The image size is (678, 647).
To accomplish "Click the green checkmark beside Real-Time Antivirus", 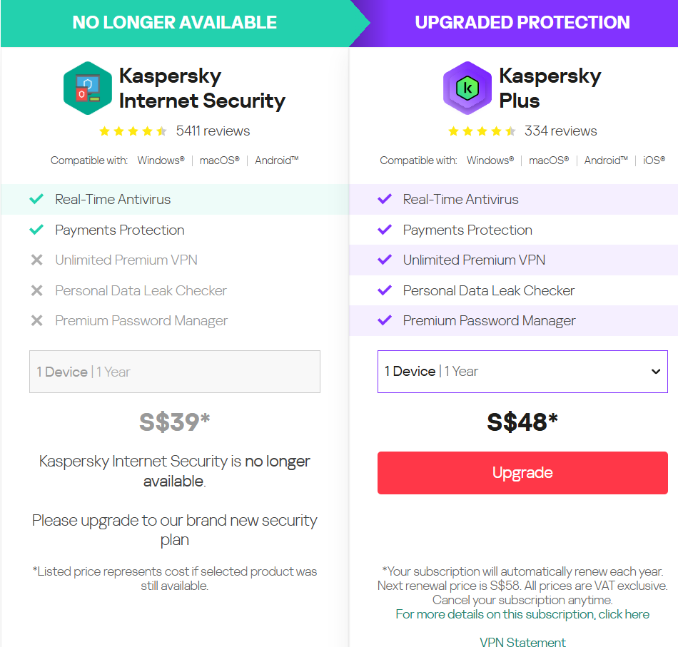I will click(36, 199).
